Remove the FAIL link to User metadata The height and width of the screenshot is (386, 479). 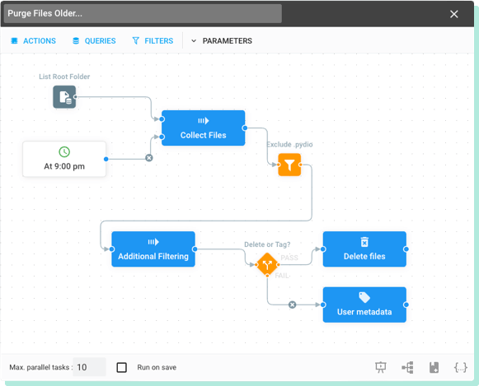(293, 305)
